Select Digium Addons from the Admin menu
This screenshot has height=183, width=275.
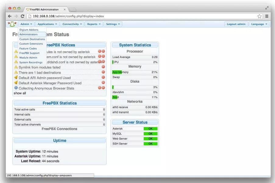pos(29,30)
